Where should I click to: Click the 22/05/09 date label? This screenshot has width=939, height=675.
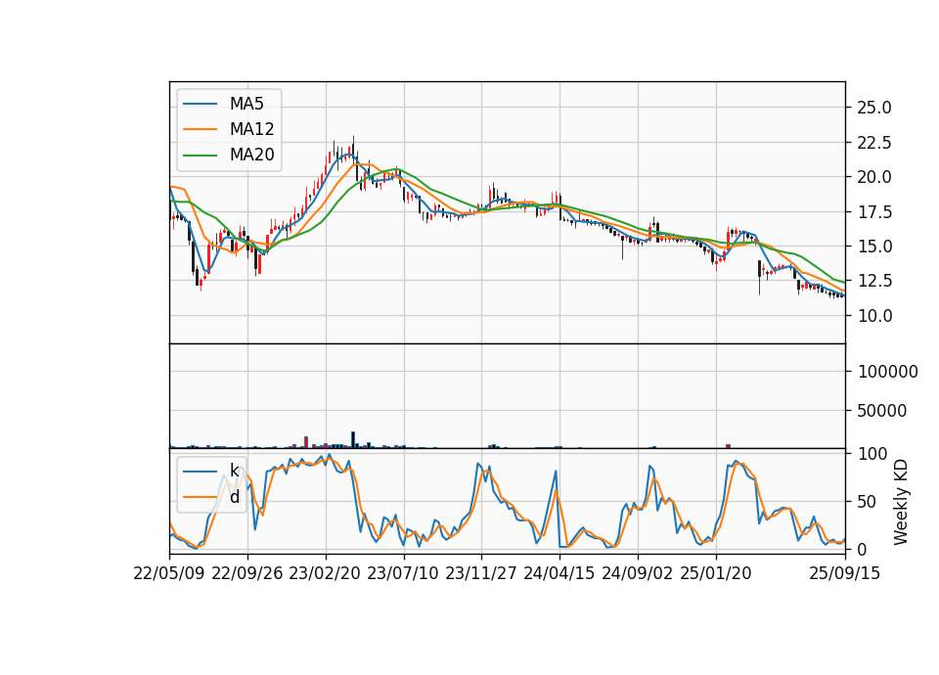169,573
